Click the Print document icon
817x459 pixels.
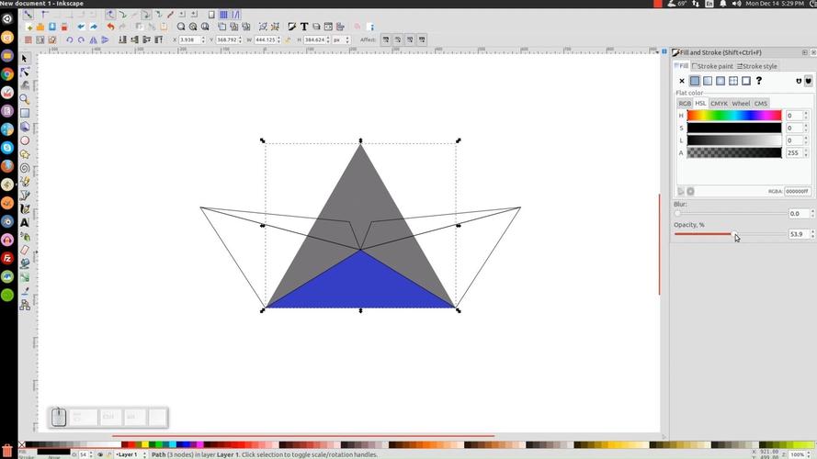tap(64, 27)
